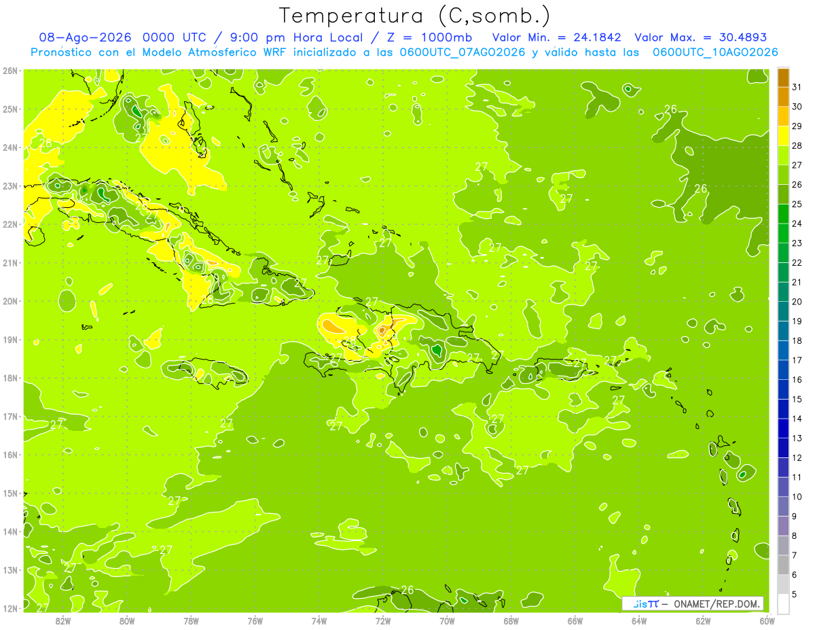Click the 17N latitude axis label
815x630 pixels.
coord(10,417)
